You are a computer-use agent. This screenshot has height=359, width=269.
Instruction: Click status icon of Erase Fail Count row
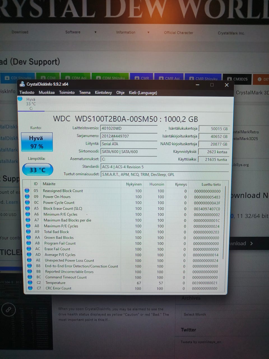pos(29,248)
